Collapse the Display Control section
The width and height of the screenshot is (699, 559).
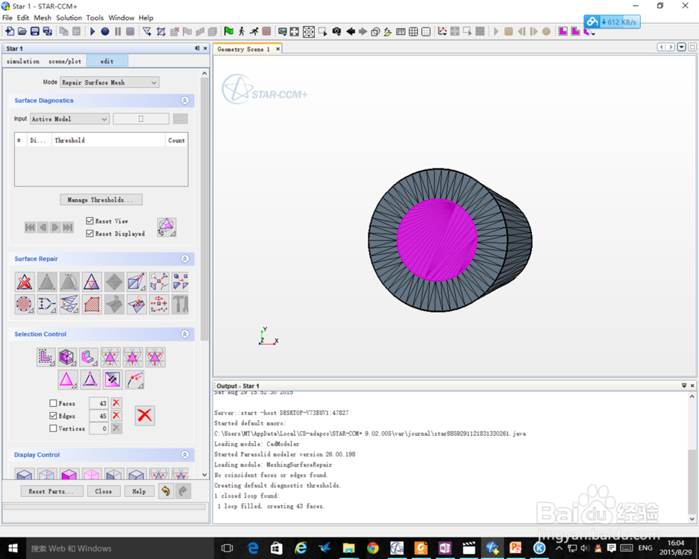(185, 455)
